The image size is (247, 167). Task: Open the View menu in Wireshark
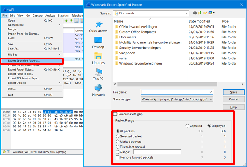point(20,16)
